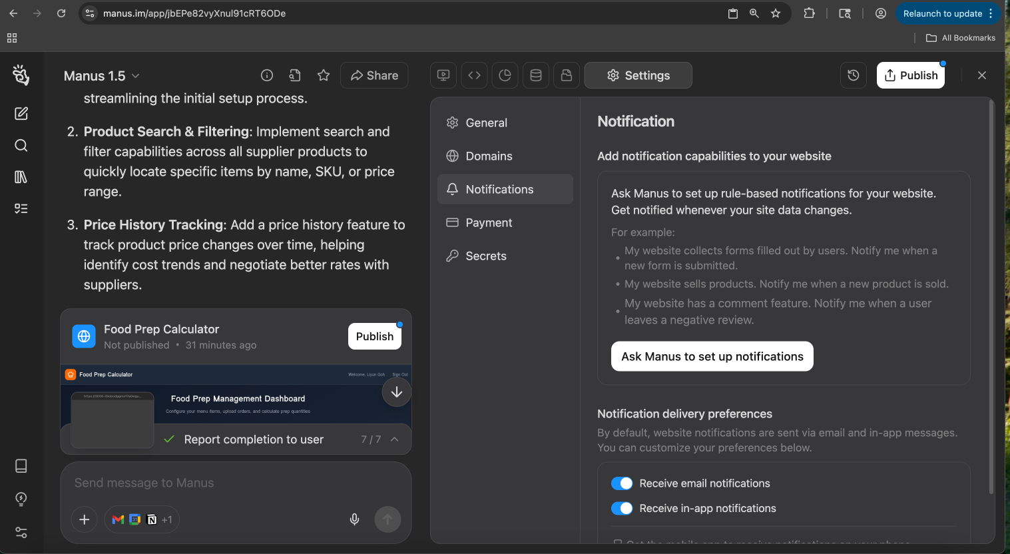Click the scroll-to-bottom down arrow button

(x=397, y=392)
